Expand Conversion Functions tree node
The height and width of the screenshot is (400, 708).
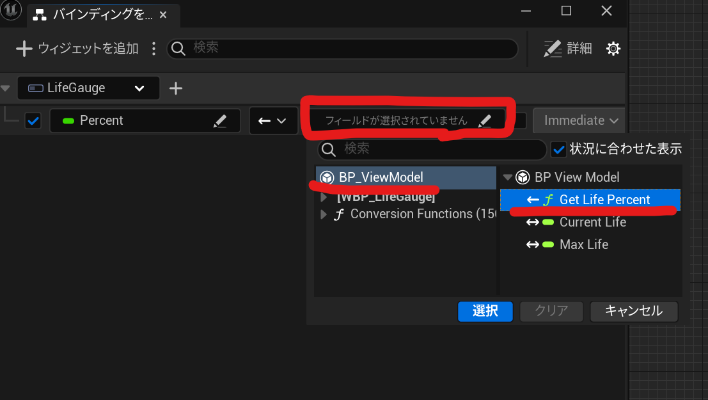pyautogui.click(x=323, y=214)
